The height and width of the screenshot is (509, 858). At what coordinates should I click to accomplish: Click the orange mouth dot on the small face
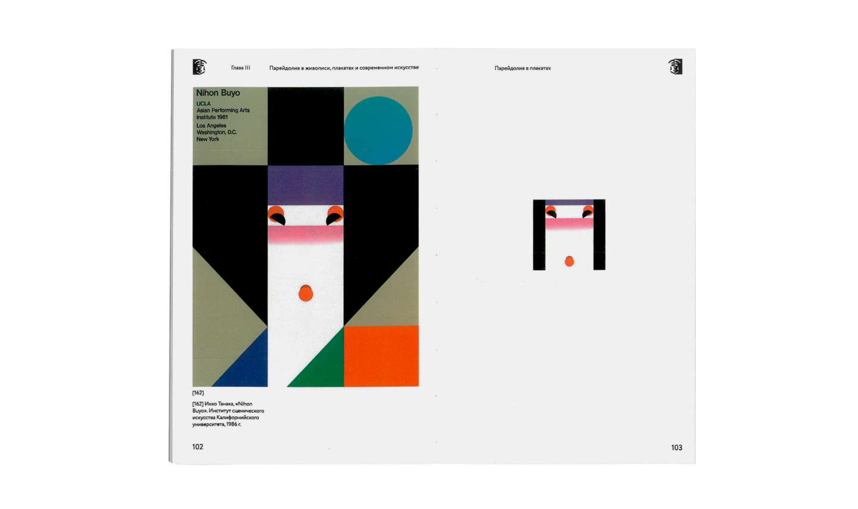(x=569, y=261)
